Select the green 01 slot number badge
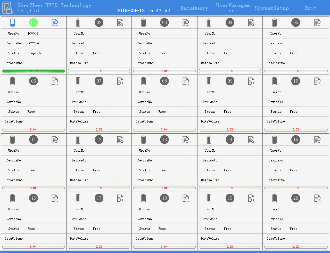 [34, 22]
